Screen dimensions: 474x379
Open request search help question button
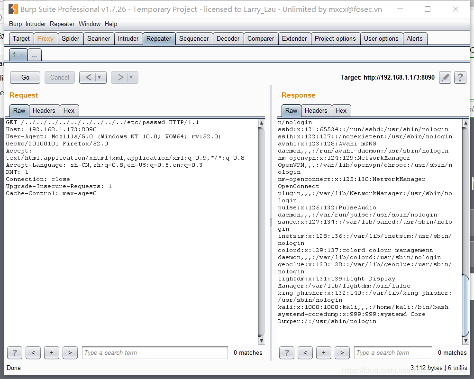pos(15,352)
